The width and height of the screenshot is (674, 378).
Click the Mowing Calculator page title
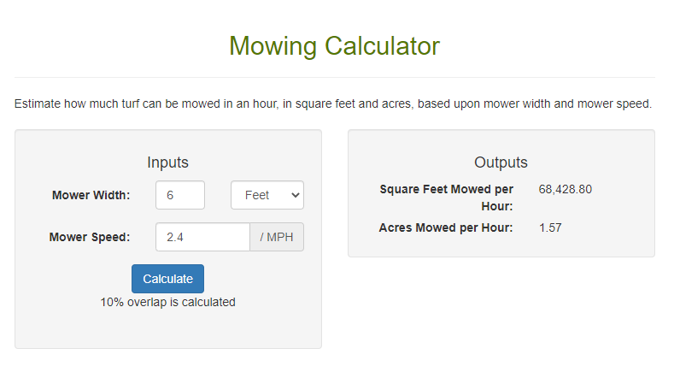click(x=334, y=46)
